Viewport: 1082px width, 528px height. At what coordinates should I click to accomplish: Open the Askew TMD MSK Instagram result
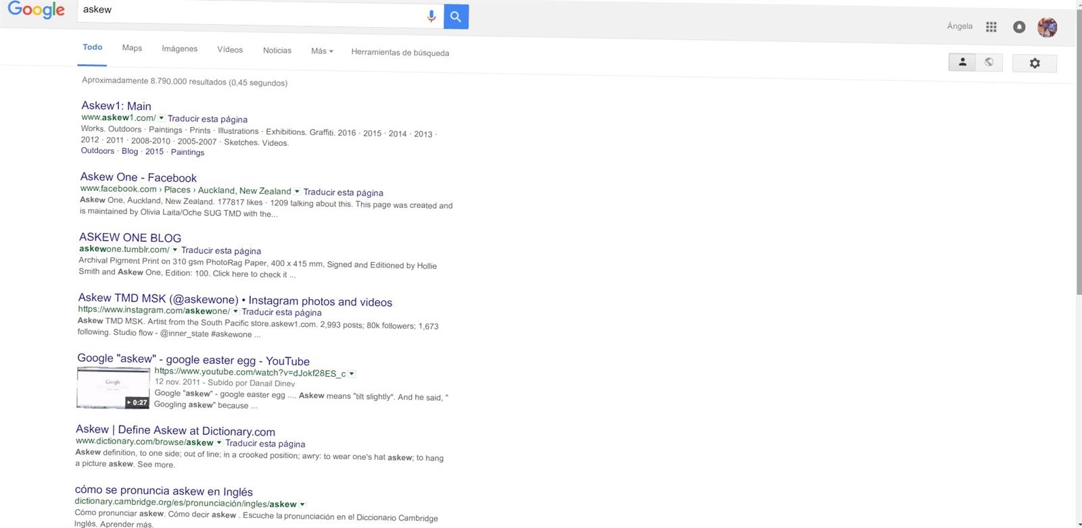[x=235, y=300]
